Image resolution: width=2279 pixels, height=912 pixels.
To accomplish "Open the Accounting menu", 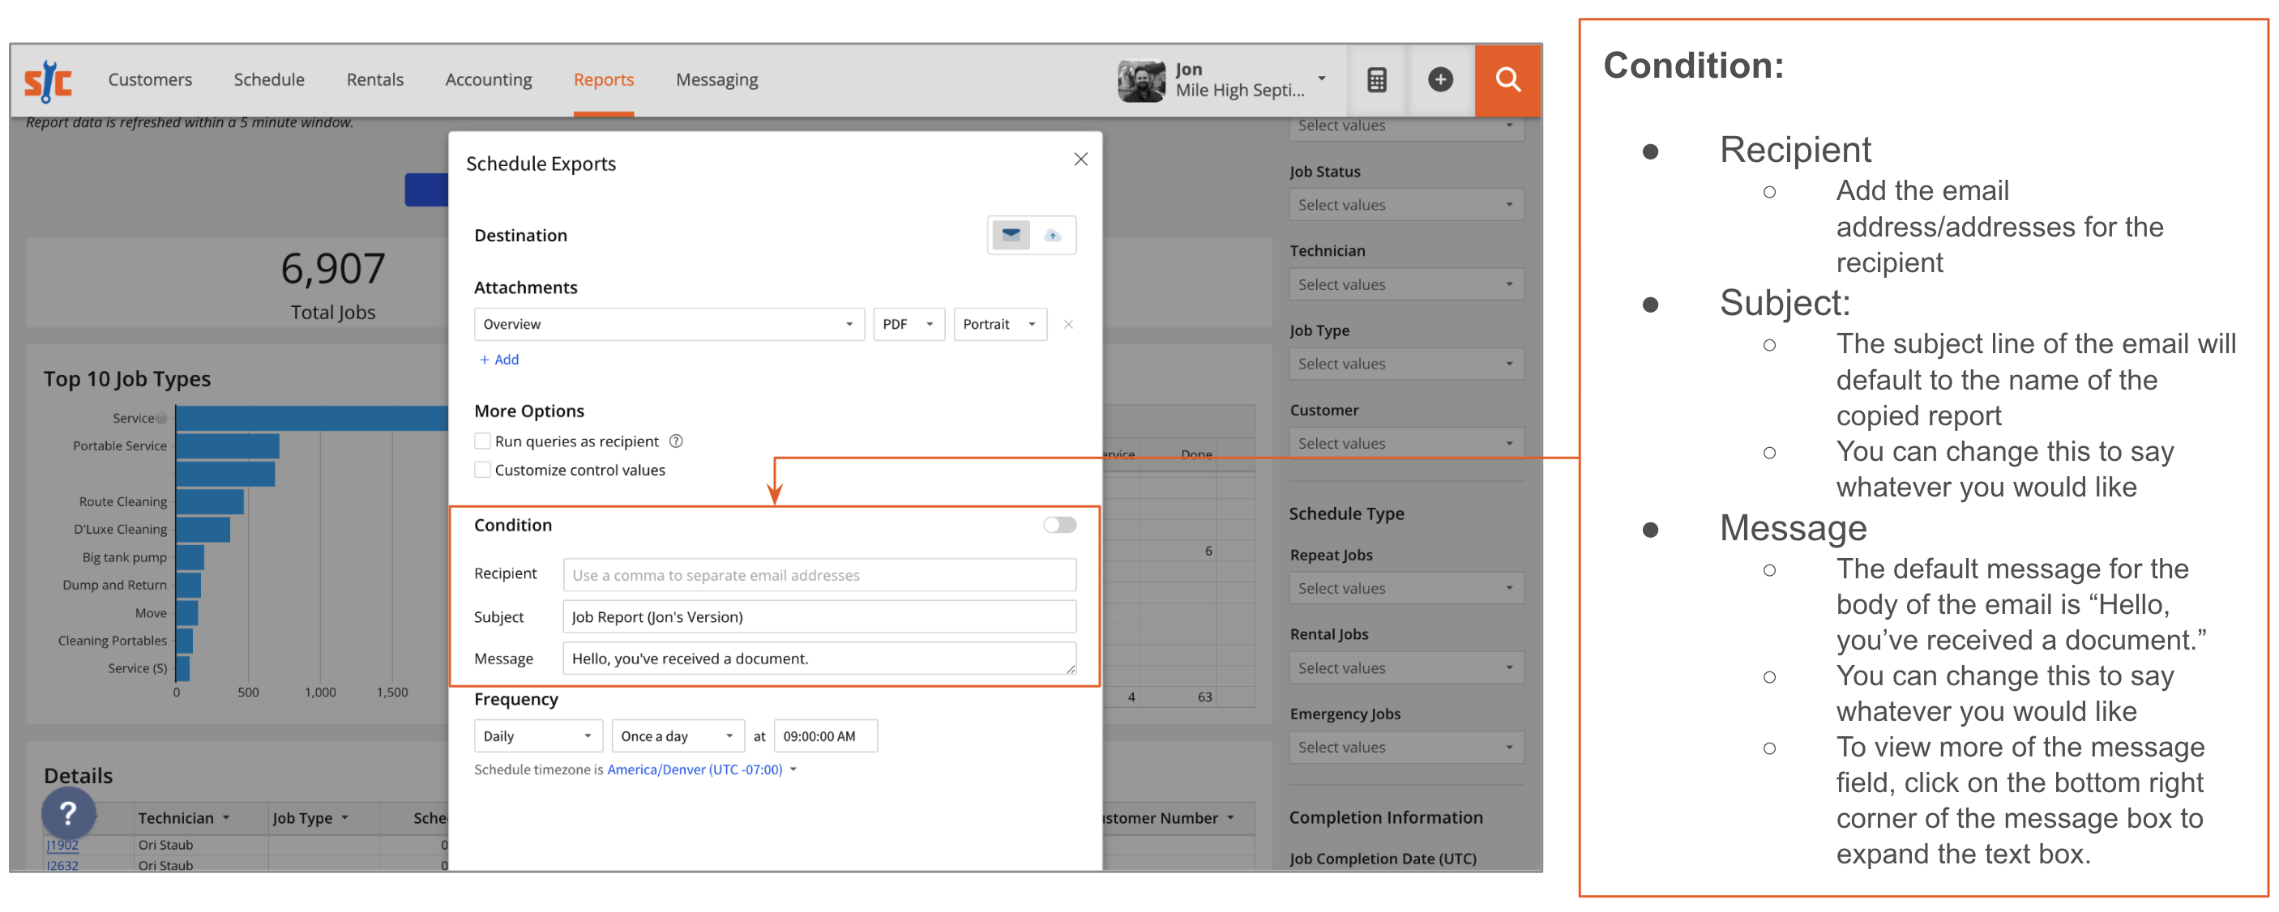I will (489, 80).
